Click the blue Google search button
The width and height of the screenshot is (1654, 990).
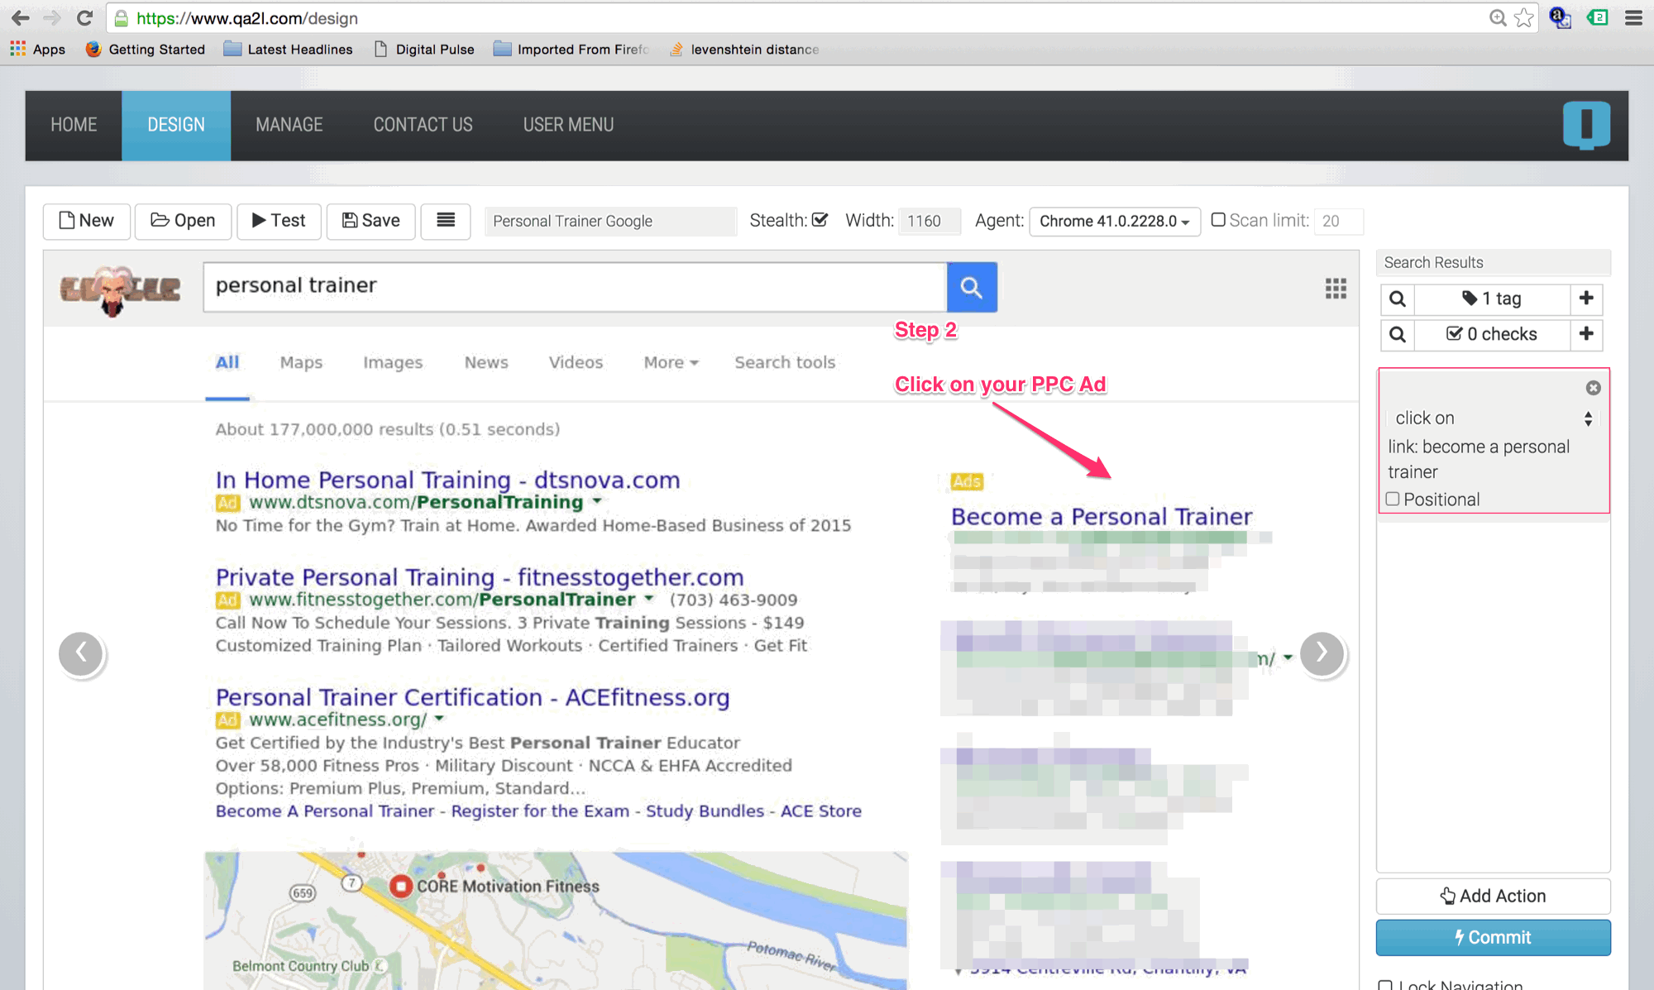[x=972, y=287]
